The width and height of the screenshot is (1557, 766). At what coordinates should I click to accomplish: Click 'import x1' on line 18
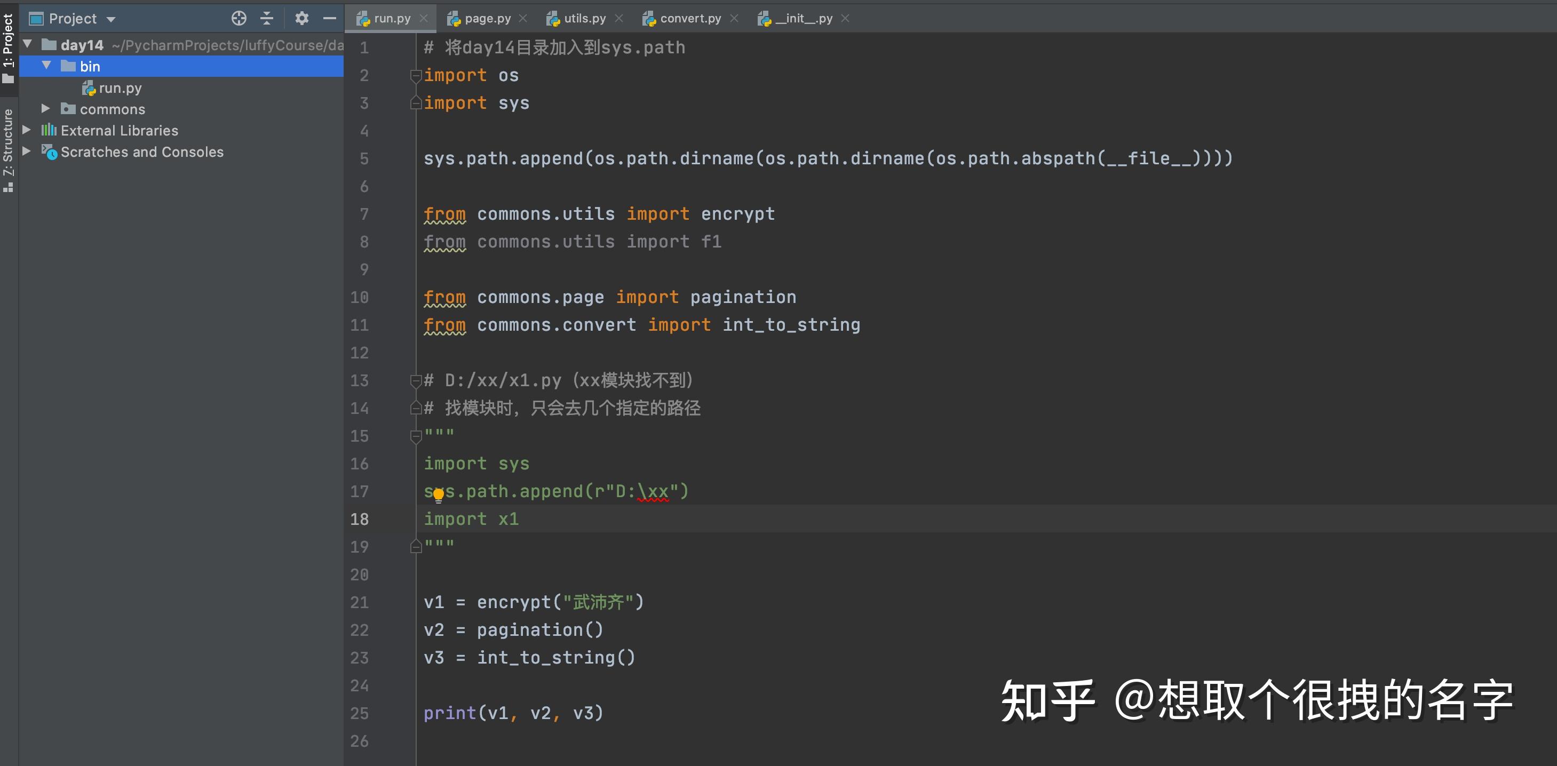[471, 519]
